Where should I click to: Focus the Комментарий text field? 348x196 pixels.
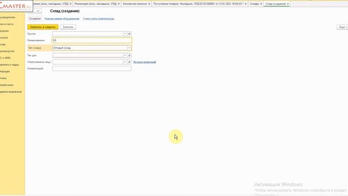point(92,69)
